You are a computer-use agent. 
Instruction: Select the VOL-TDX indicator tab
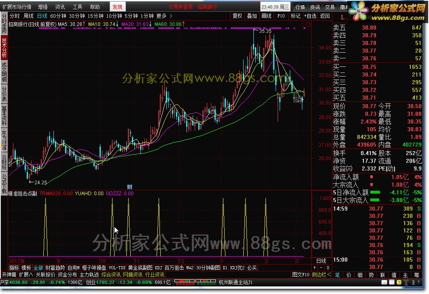point(117,268)
